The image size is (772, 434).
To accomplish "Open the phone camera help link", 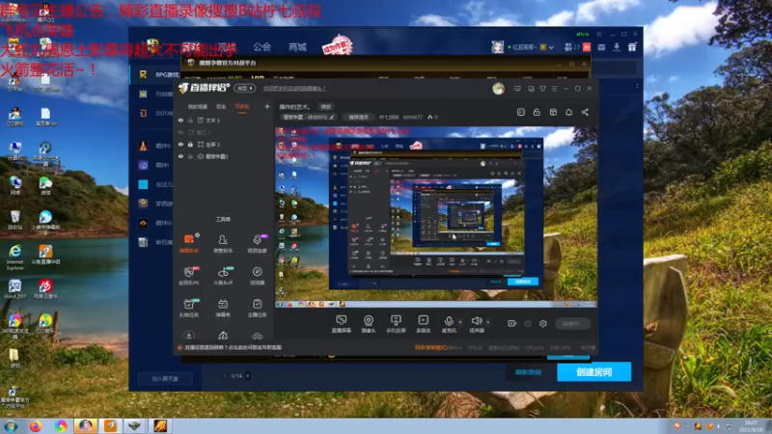I will [294, 89].
